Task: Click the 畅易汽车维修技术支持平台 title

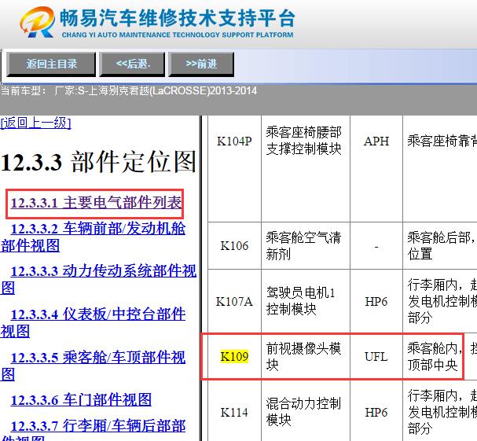Action: click(178, 18)
